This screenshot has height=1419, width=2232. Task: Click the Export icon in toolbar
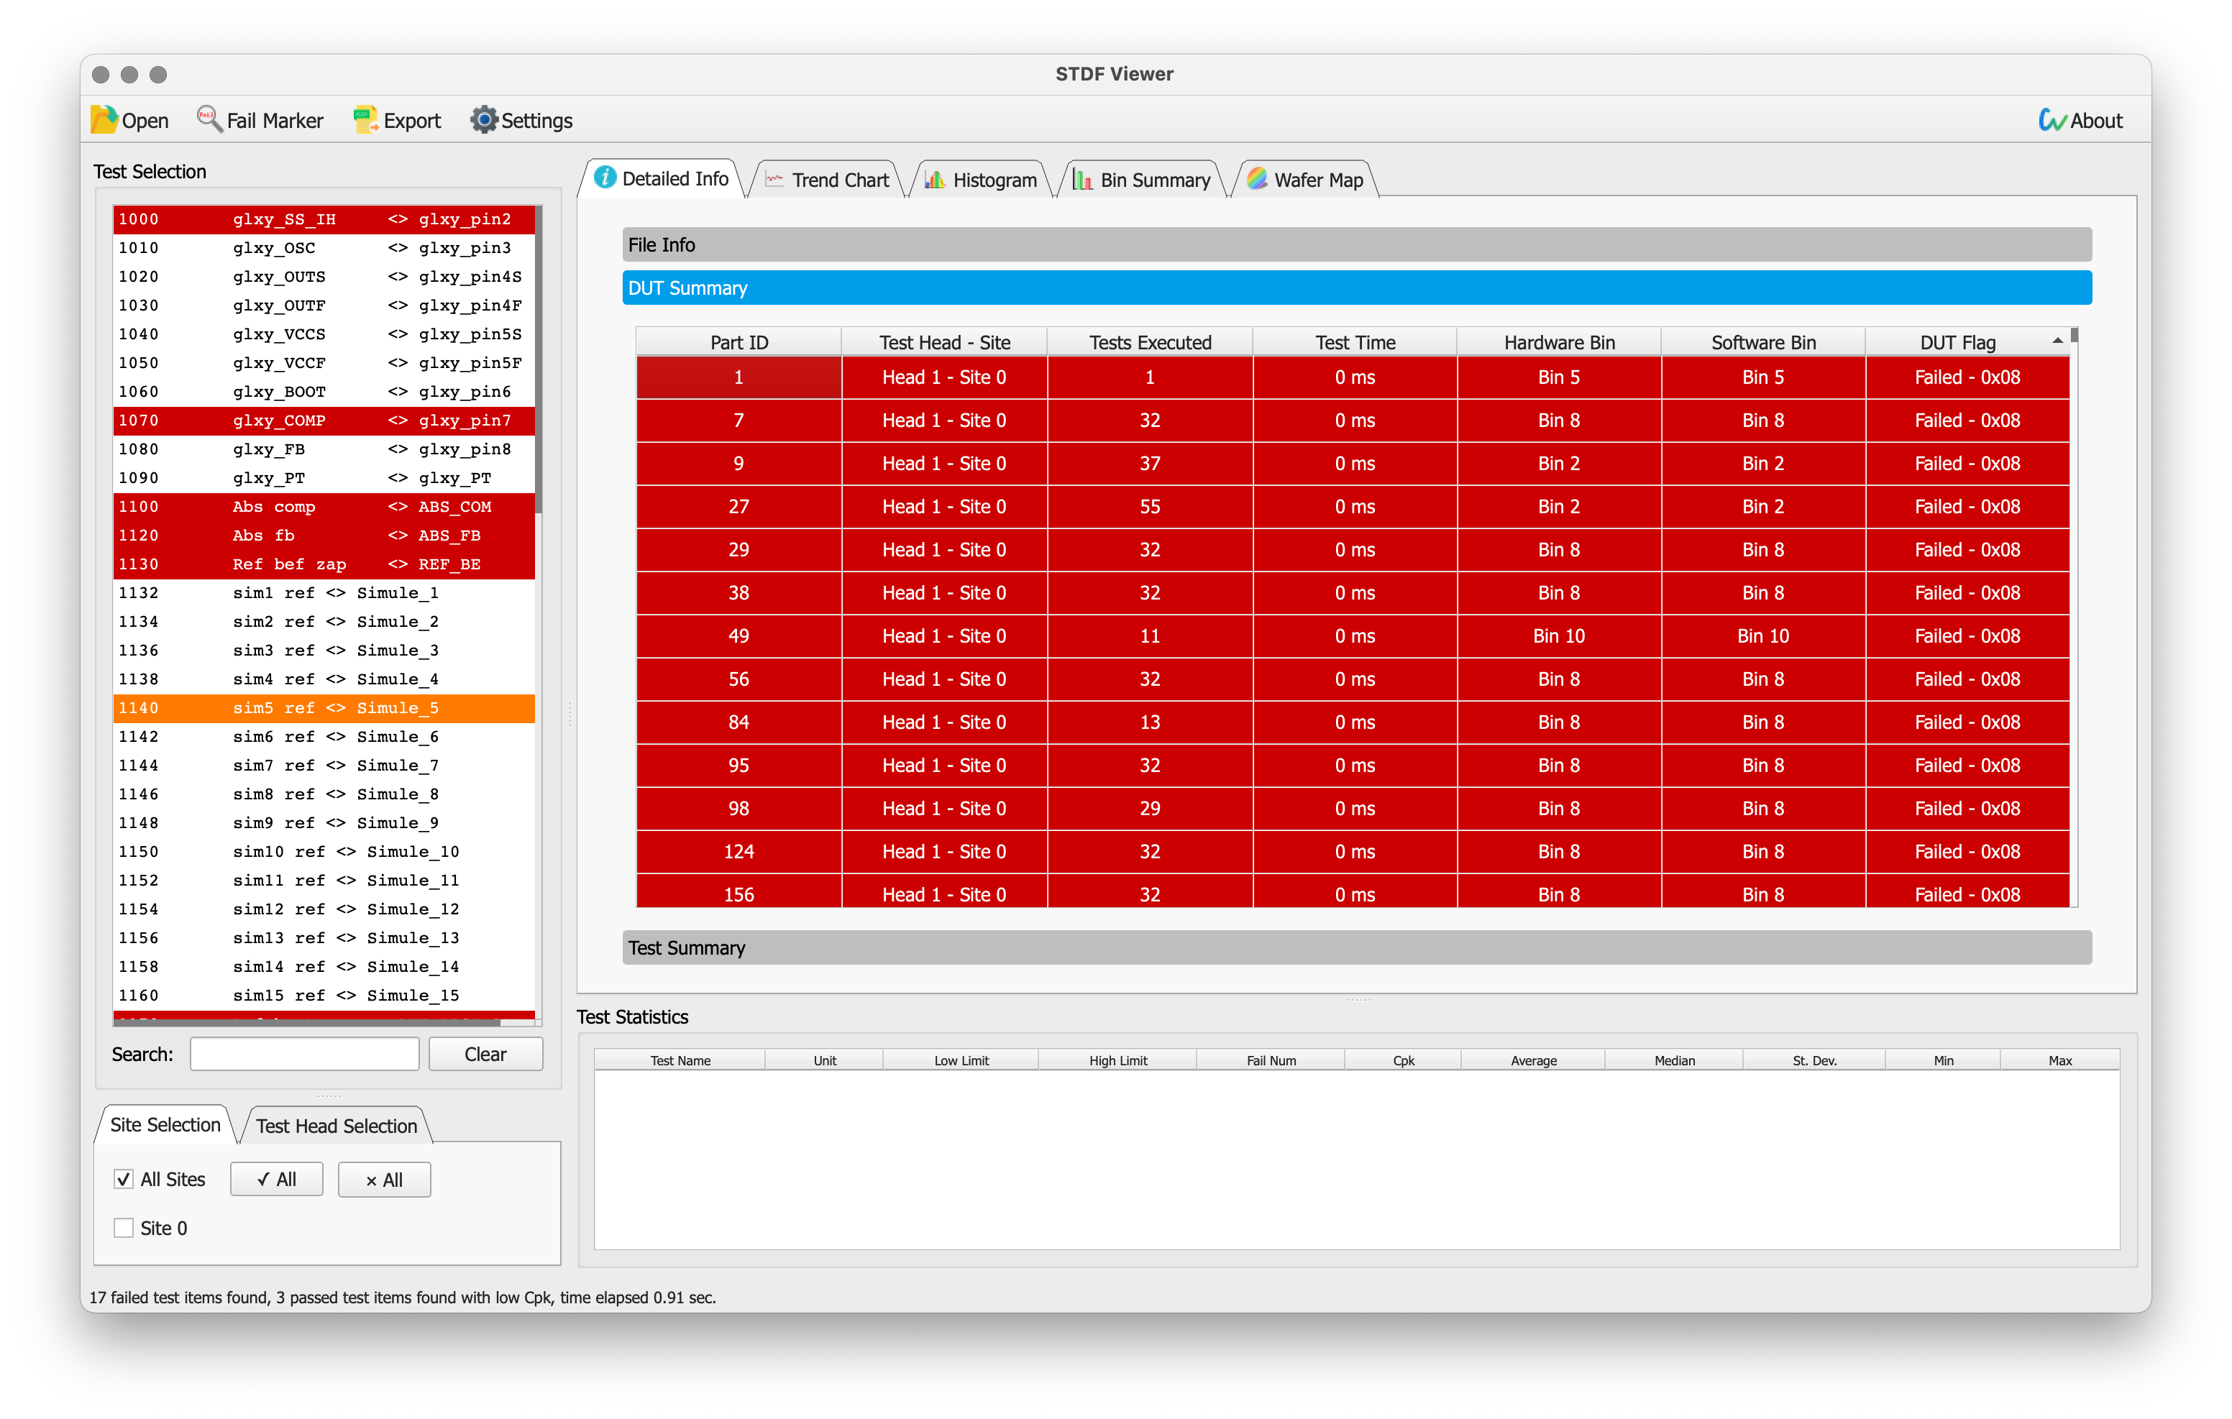(365, 119)
